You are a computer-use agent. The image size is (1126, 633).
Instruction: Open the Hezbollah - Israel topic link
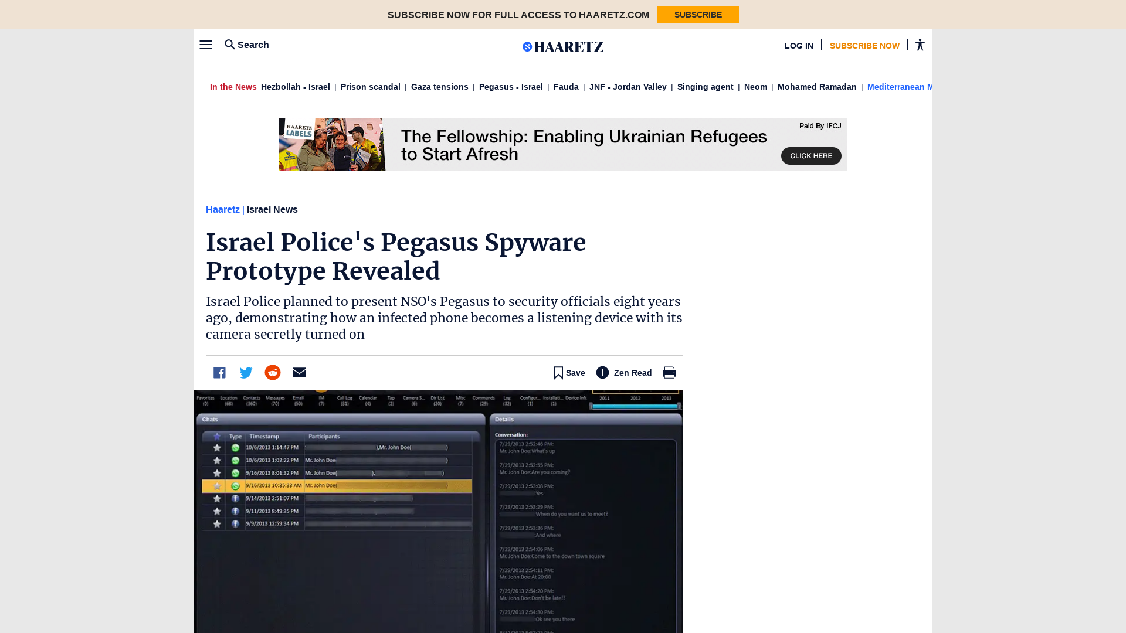295,87
